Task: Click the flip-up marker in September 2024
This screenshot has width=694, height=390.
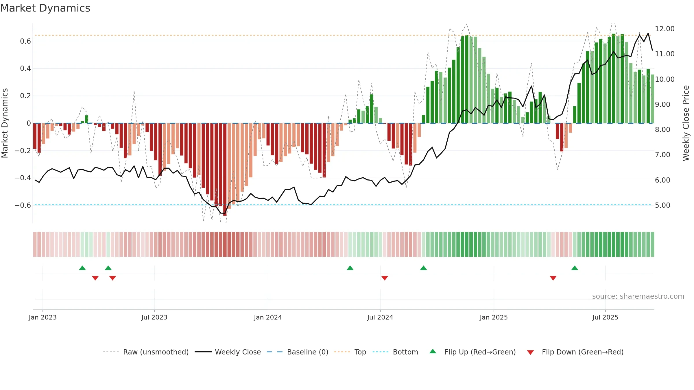Action: (x=424, y=268)
